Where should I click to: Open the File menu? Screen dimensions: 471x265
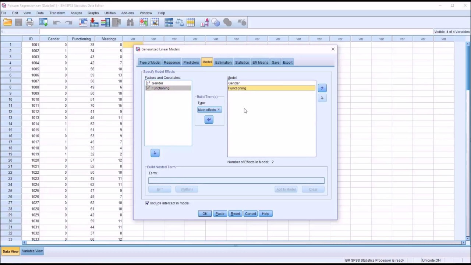pyautogui.click(x=4, y=13)
